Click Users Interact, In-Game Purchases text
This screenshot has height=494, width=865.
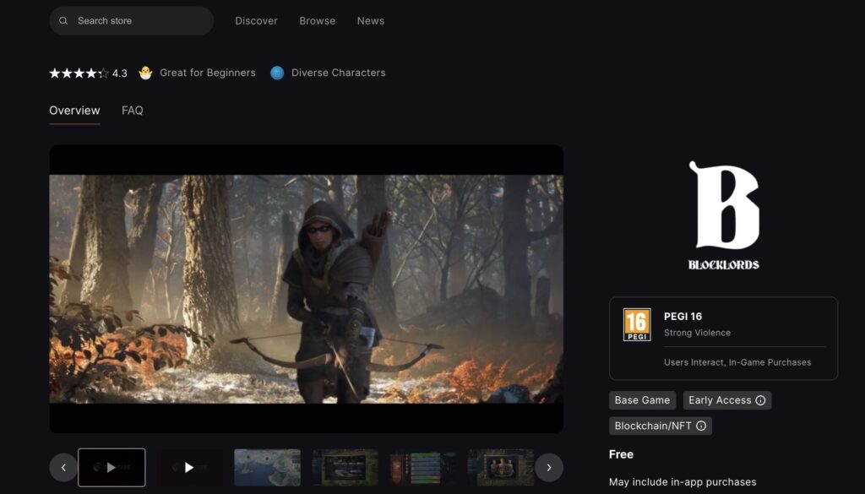pyautogui.click(x=737, y=362)
